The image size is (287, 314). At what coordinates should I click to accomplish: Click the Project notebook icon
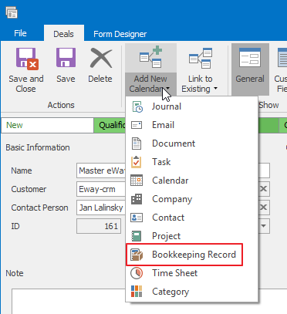[137, 236]
